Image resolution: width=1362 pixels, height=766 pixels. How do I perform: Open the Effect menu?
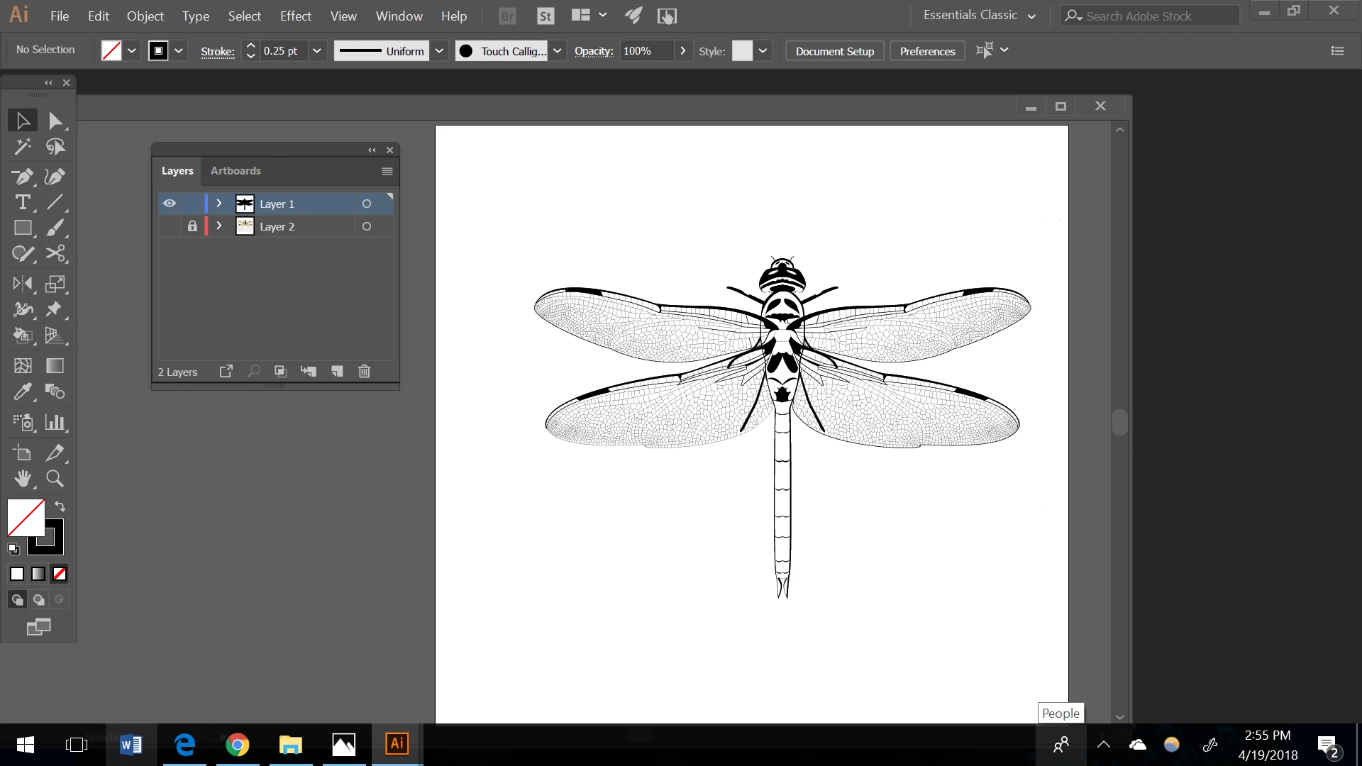295,16
